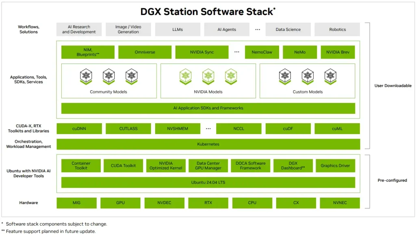Click the AI Application SDKs and Frameworks bar

tap(208, 108)
